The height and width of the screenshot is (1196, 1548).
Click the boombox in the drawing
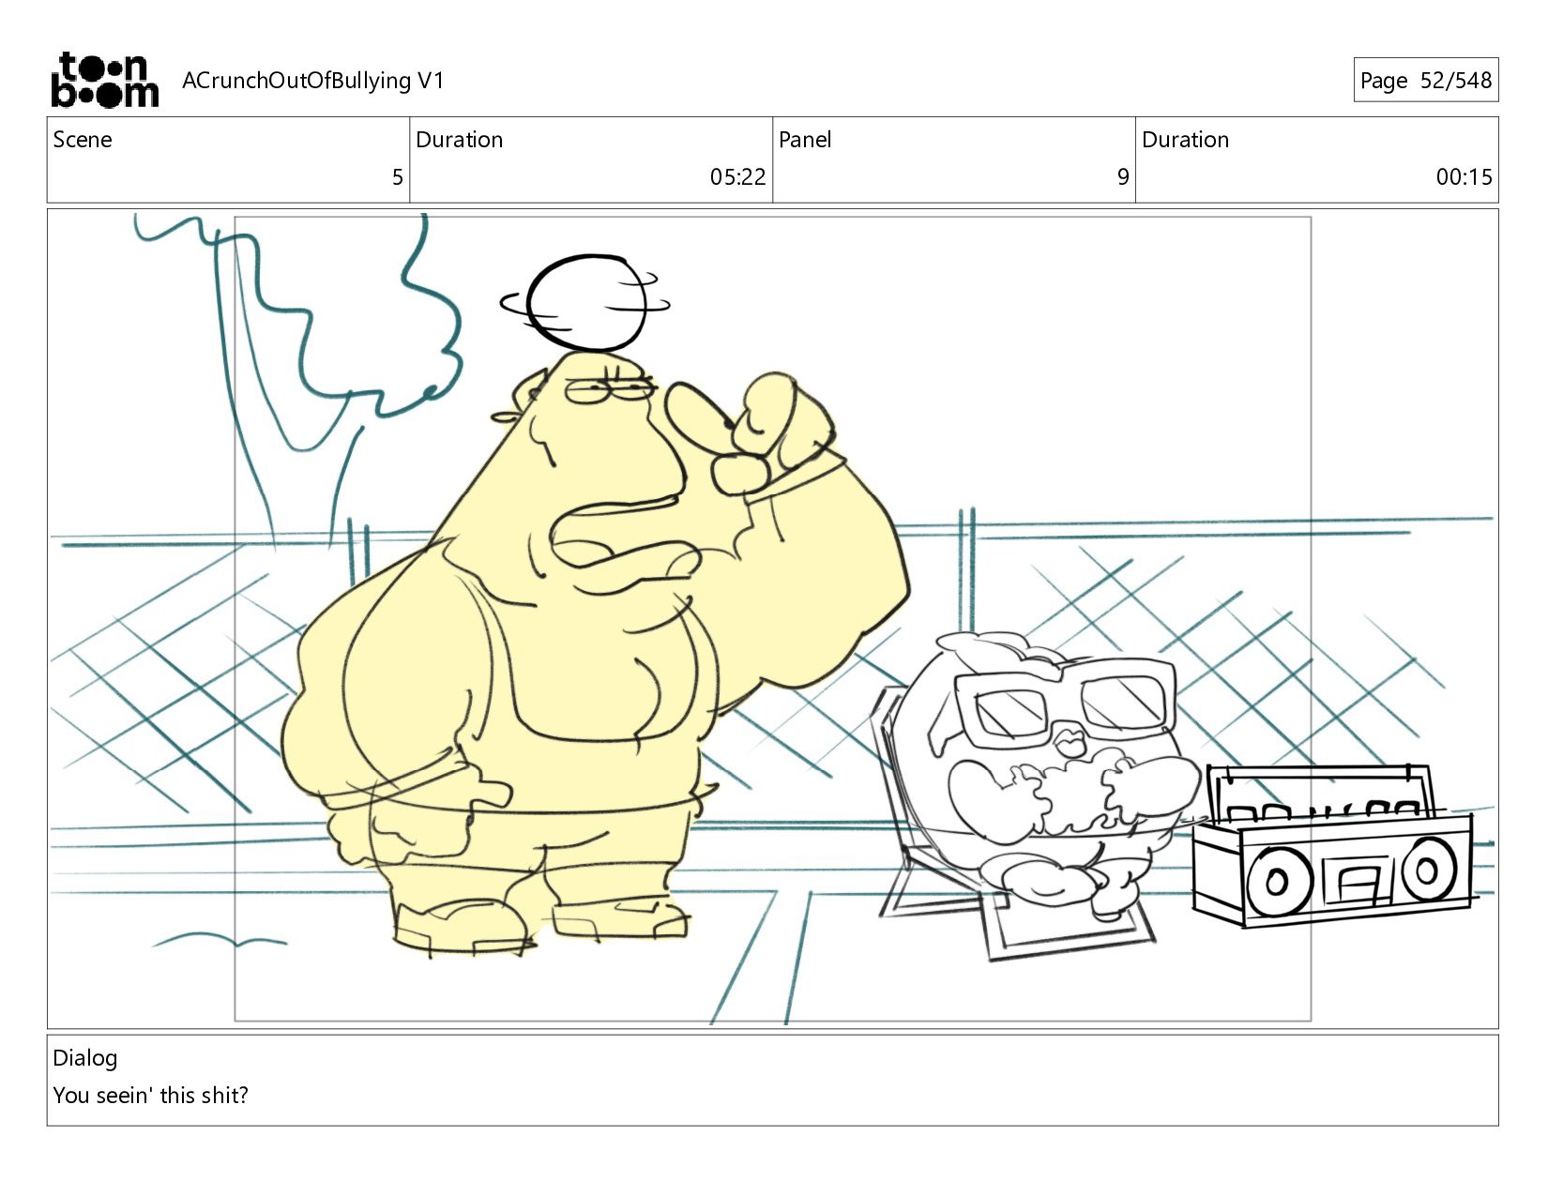coord(1334,844)
